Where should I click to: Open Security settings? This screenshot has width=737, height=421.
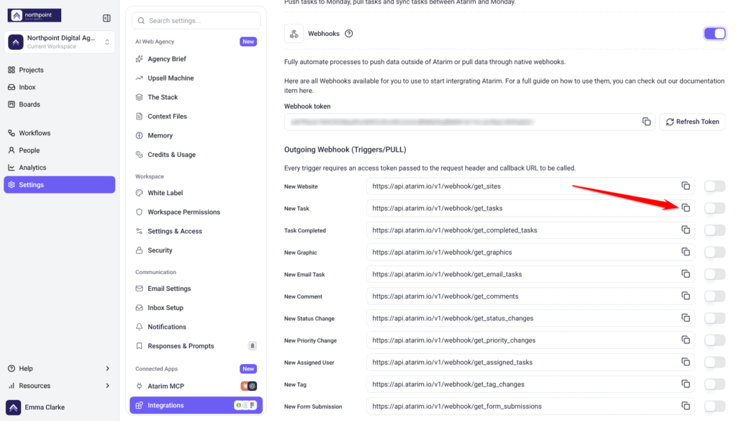click(160, 250)
